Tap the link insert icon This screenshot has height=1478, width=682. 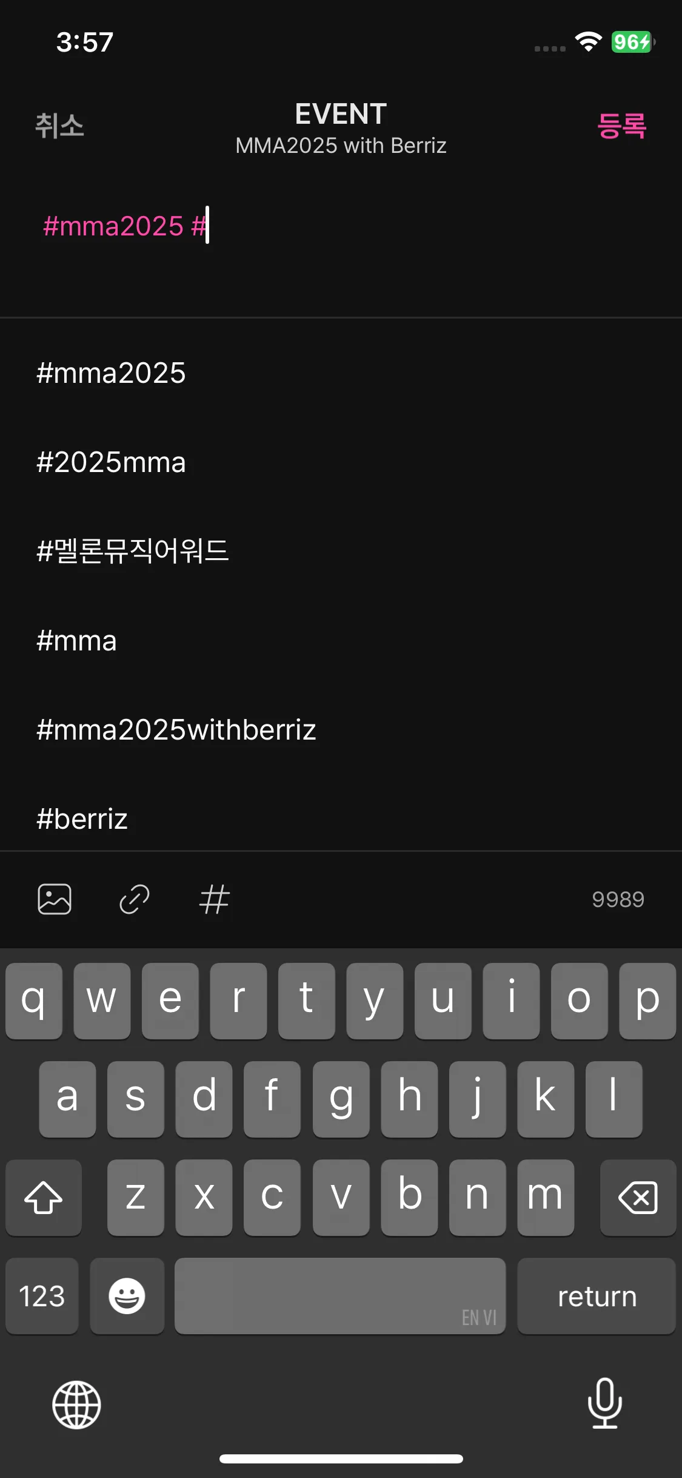(135, 899)
